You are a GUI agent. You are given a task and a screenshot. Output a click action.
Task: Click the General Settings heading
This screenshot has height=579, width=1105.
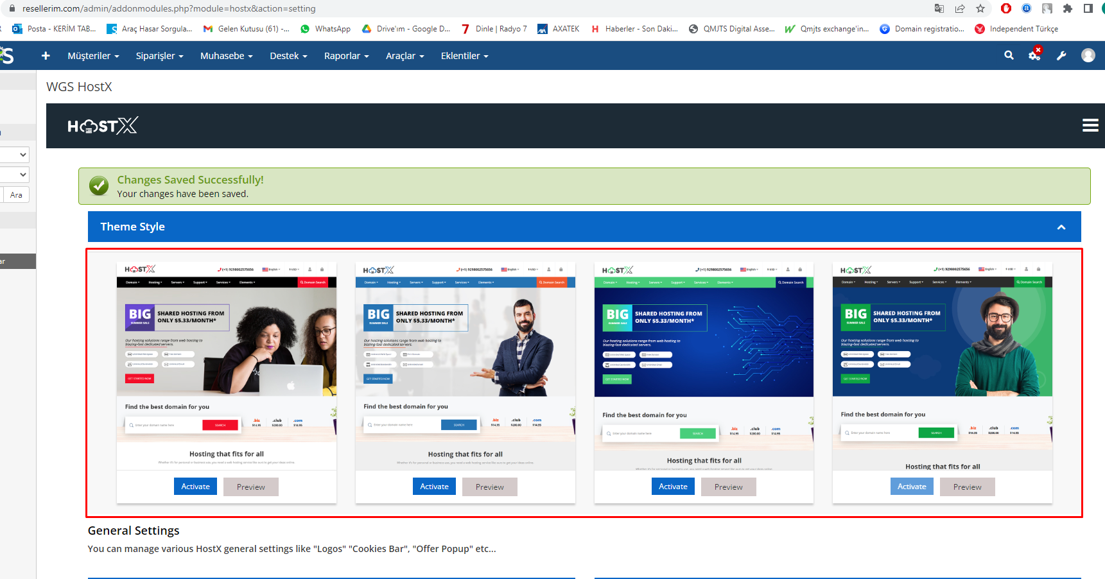coord(134,530)
